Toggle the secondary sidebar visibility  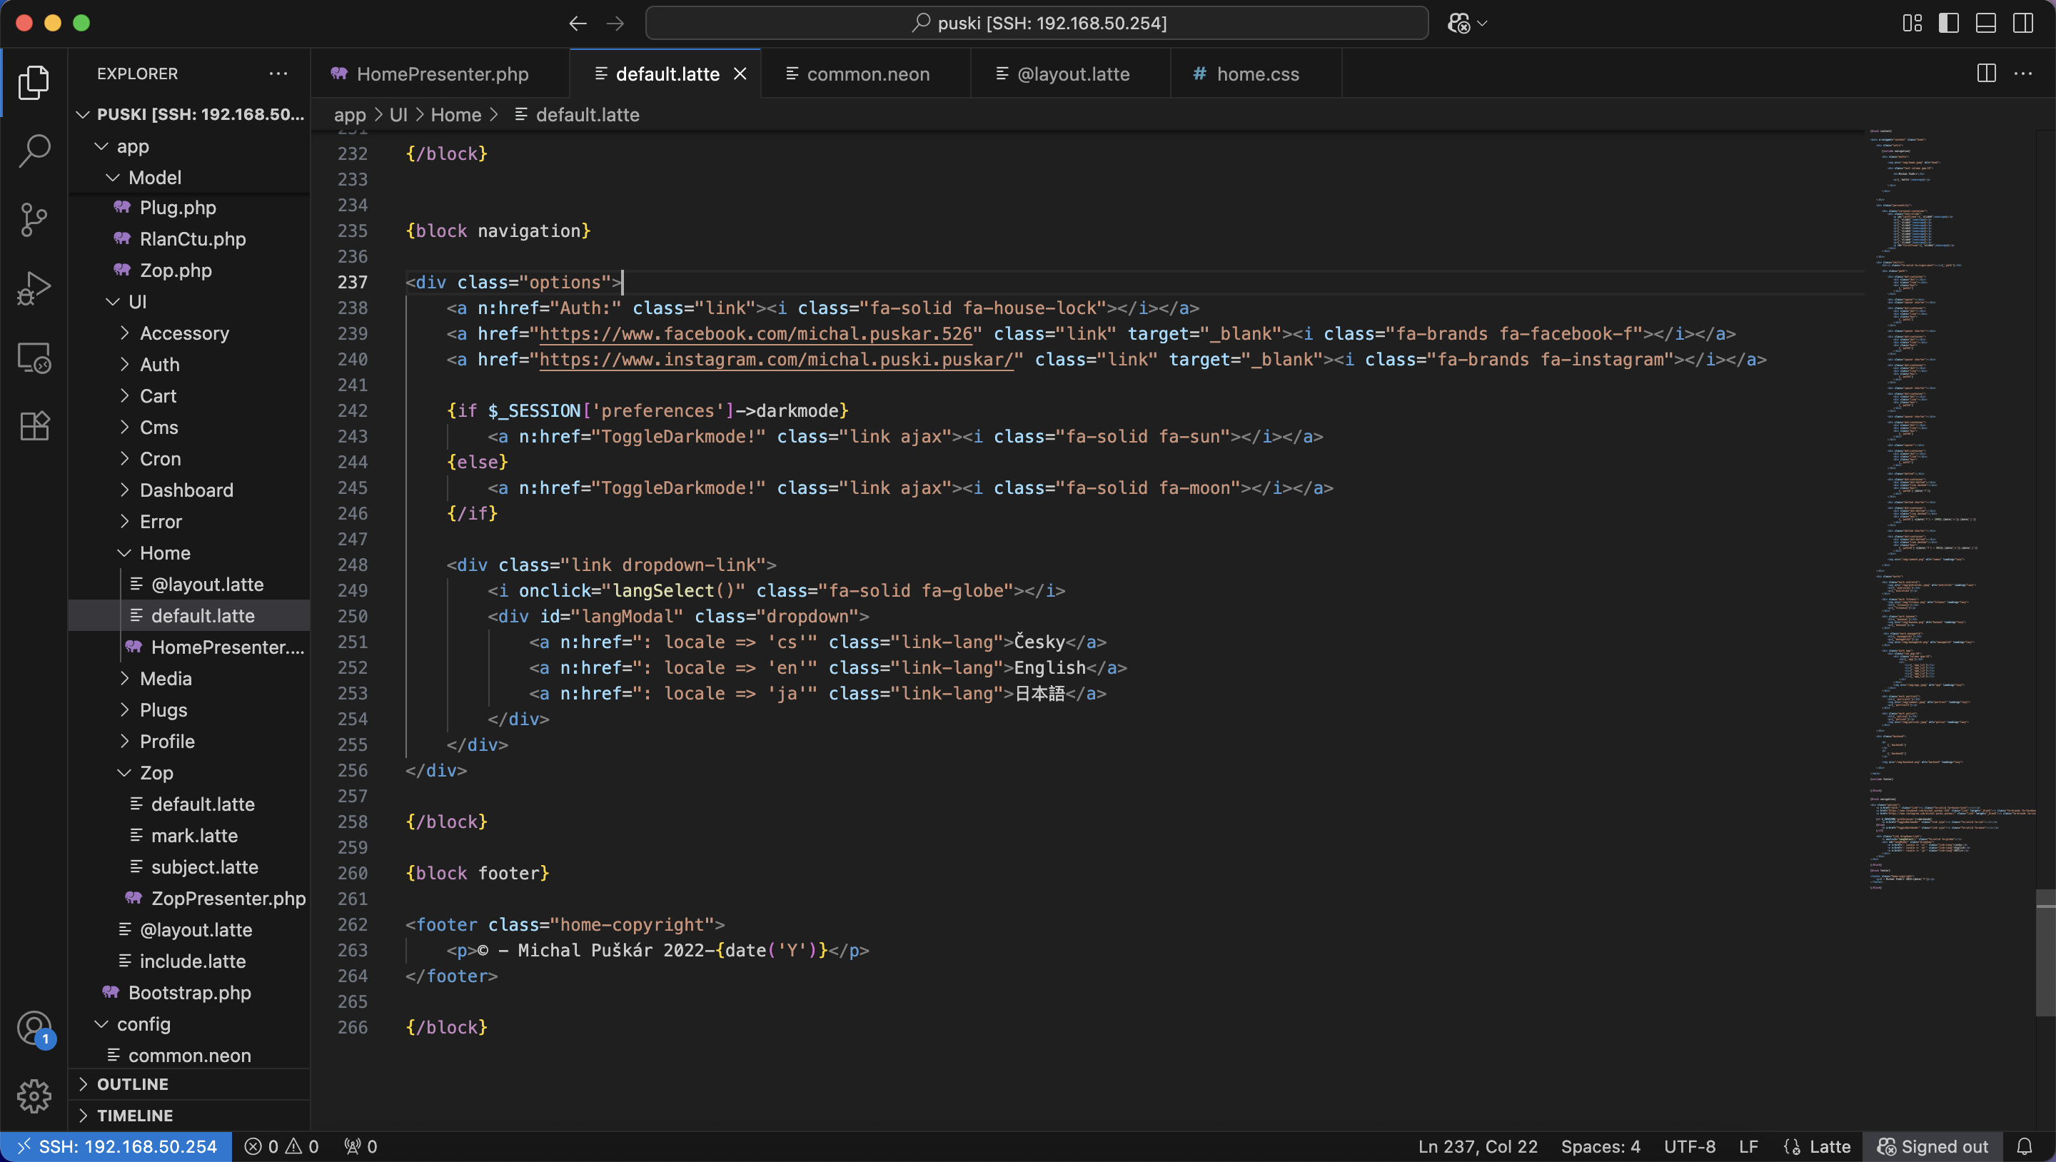tap(2023, 23)
